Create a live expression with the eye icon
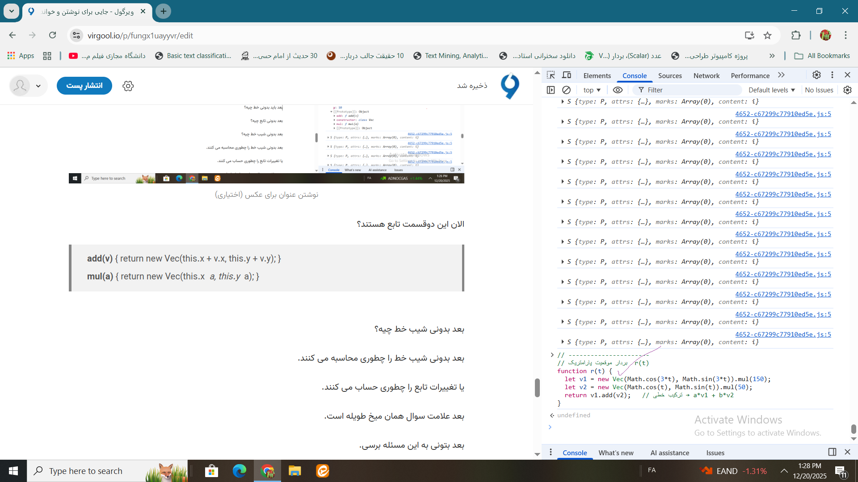Image resolution: width=858 pixels, height=482 pixels. click(x=618, y=90)
